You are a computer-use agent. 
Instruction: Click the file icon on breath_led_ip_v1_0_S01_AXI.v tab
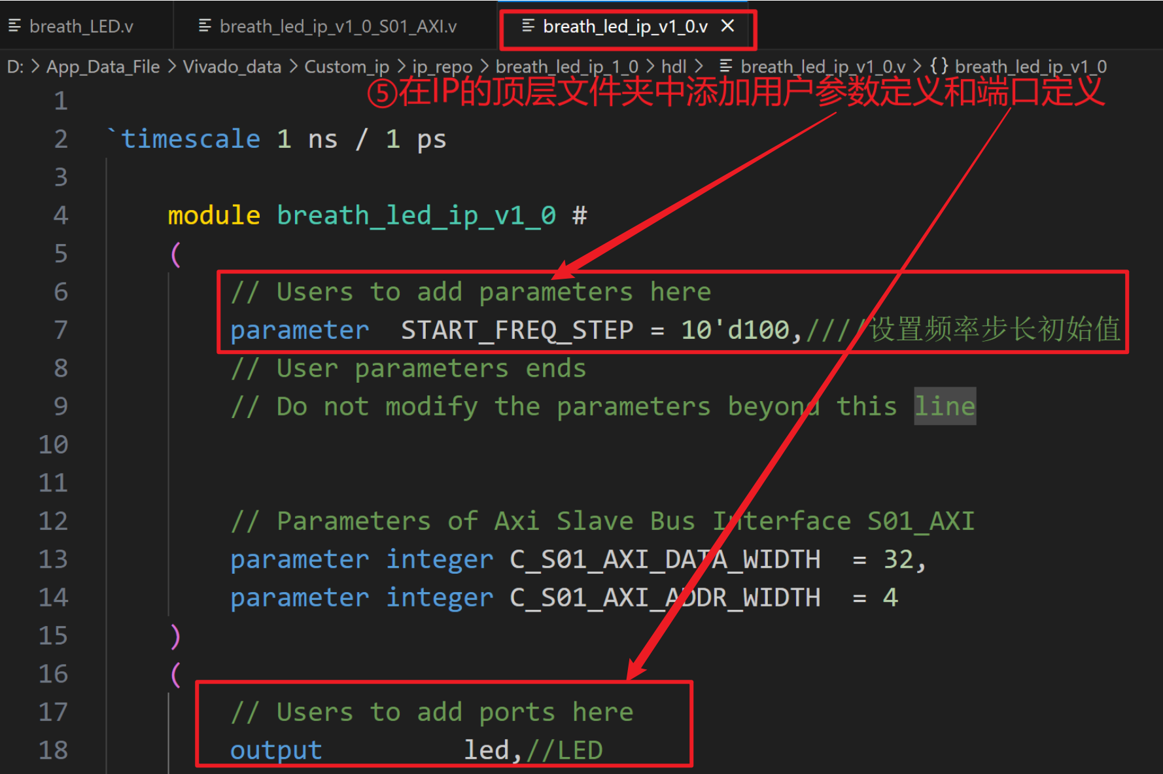click(x=205, y=26)
